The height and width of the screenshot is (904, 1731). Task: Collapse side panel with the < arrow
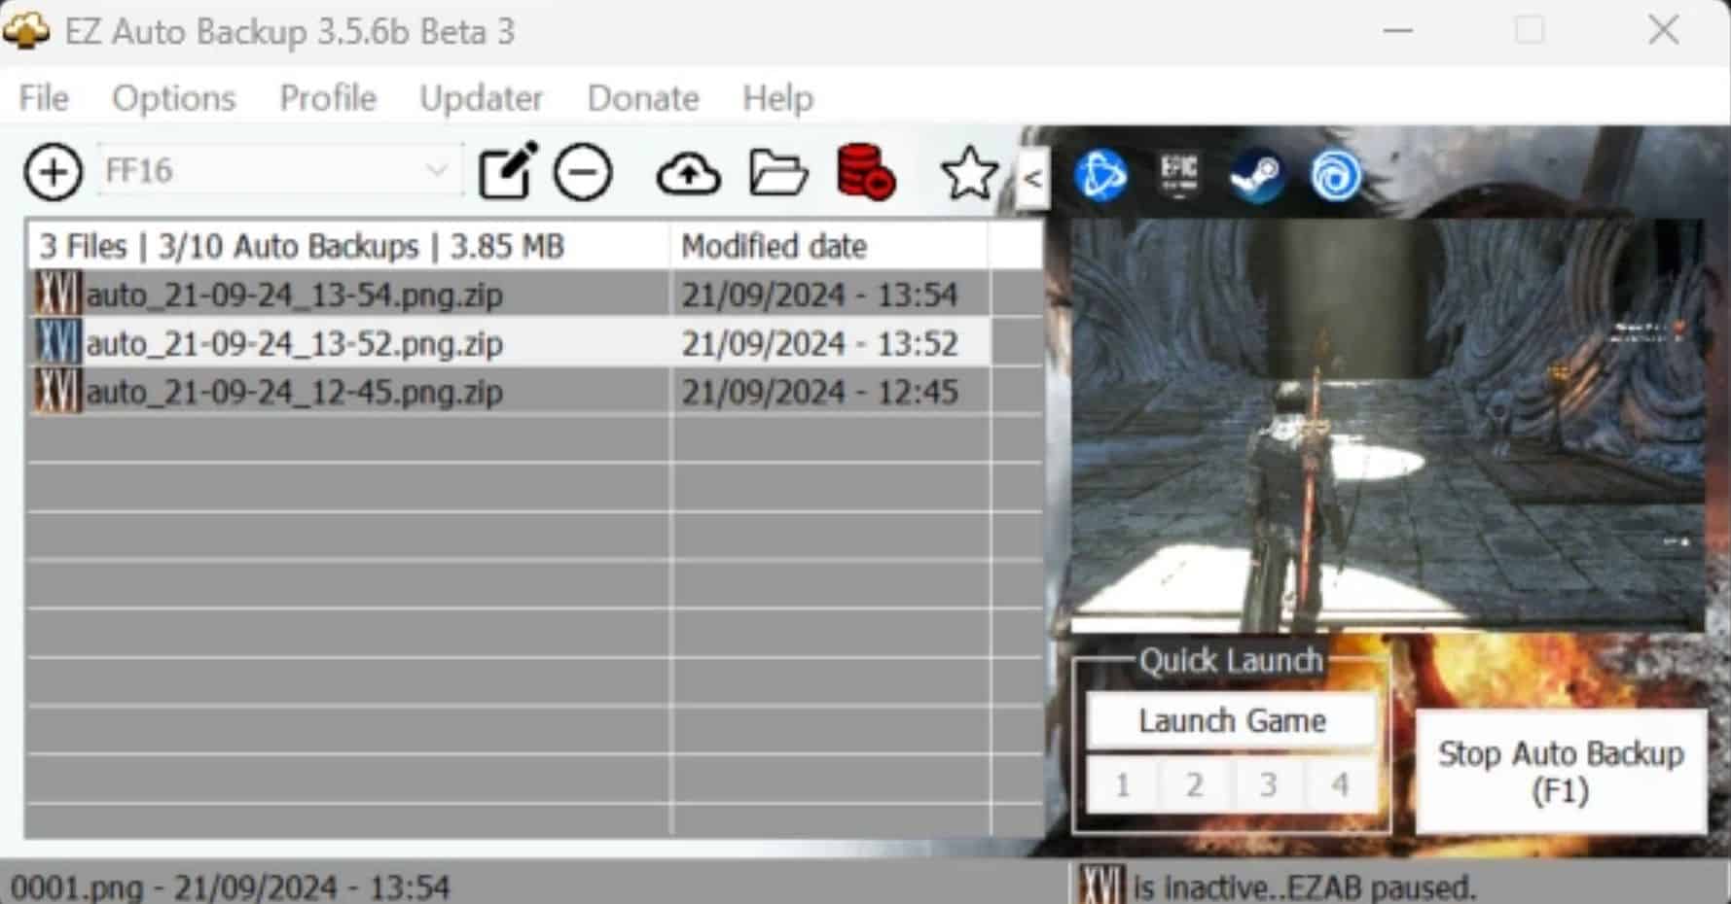[x=1032, y=178]
